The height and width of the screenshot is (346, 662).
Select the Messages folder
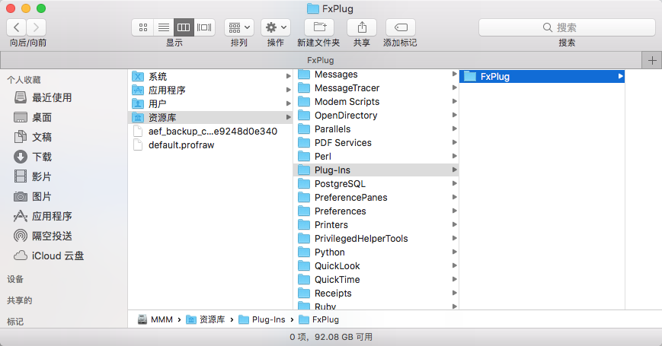376,75
